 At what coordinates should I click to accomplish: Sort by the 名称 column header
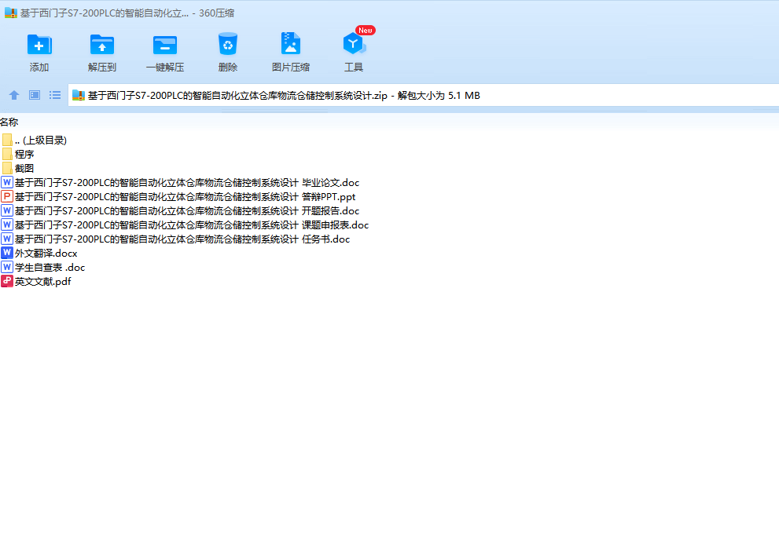click(x=9, y=122)
